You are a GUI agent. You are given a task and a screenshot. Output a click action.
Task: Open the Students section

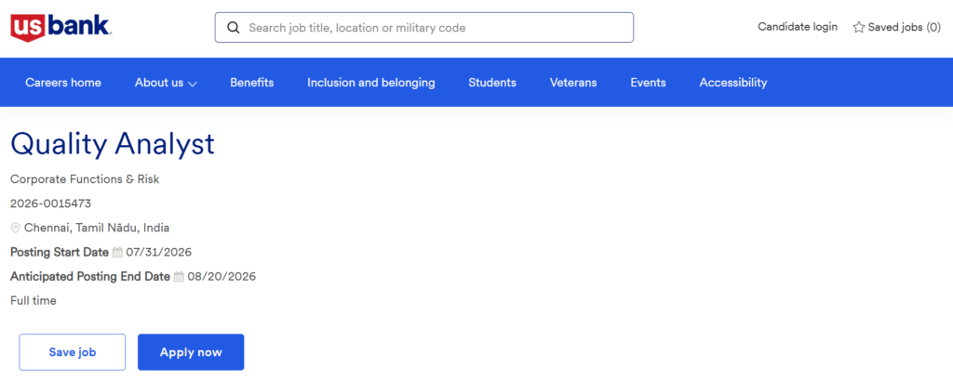point(492,83)
